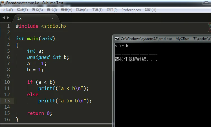Click the right tab navigation arrow
Screen dimensions: 211x127
(8, 18)
